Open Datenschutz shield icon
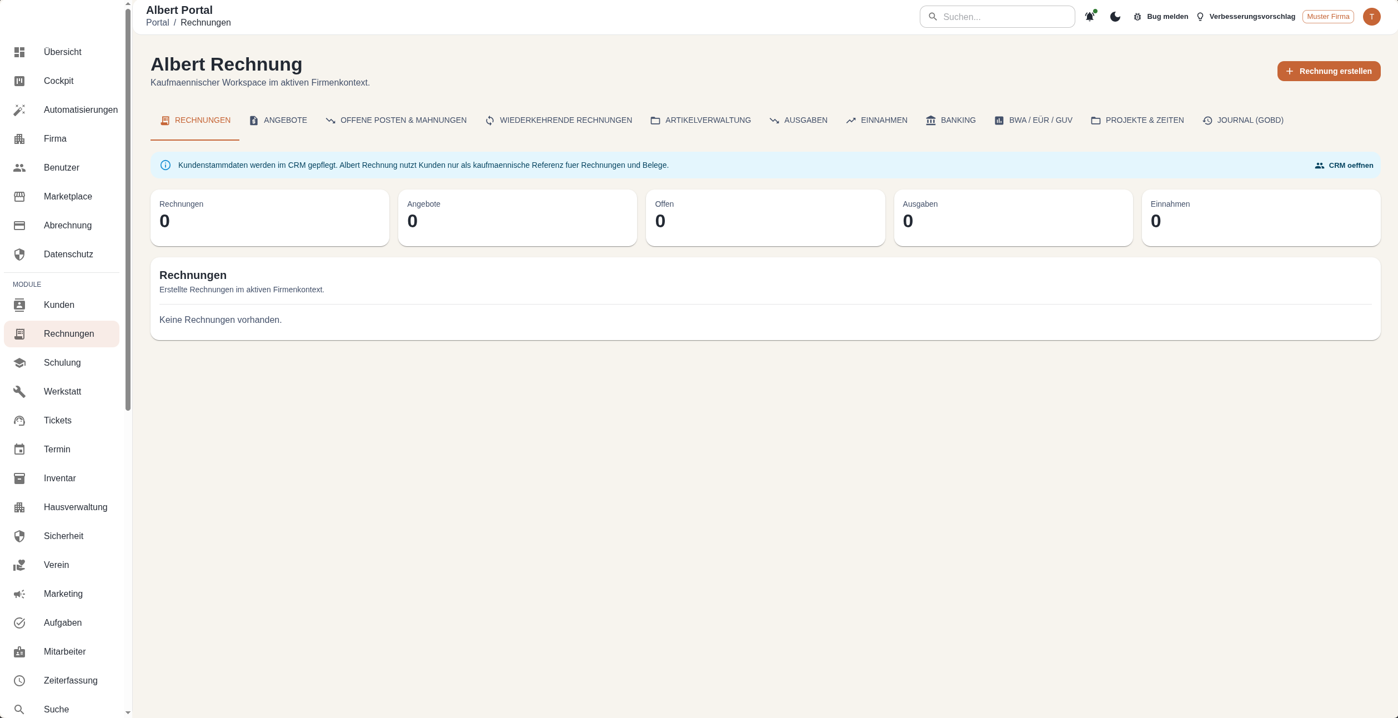 click(x=19, y=255)
